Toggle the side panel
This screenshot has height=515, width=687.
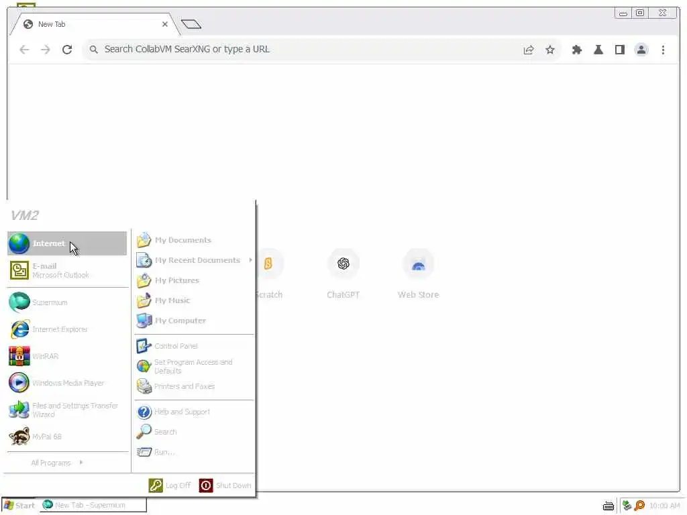click(x=620, y=50)
